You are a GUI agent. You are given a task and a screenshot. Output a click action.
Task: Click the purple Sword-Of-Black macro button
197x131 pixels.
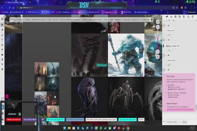(x=30, y=120)
